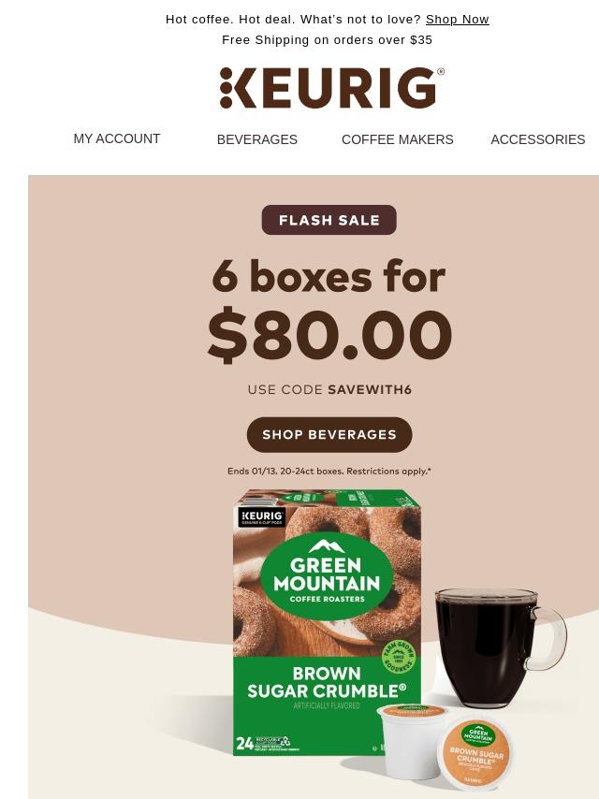
Task: Click the Green Mountain coffee box image
Action: tap(327, 622)
